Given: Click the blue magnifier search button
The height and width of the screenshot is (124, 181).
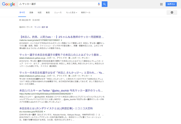Looking at the screenshot, I should pyautogui.click(x=104, y=4).
